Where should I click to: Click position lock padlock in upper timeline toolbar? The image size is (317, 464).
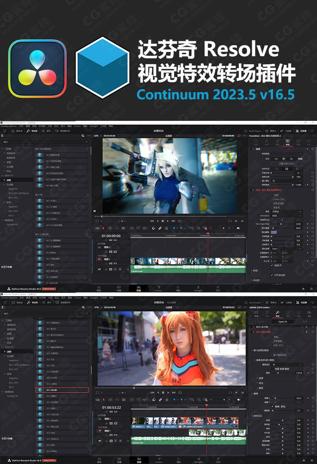click(x=167, y=228)
